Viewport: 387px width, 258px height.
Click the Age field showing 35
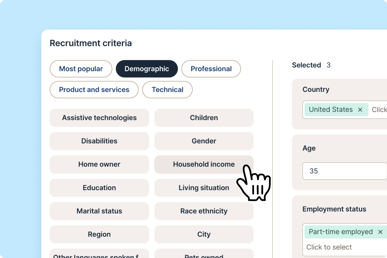[x=344, y=171]
